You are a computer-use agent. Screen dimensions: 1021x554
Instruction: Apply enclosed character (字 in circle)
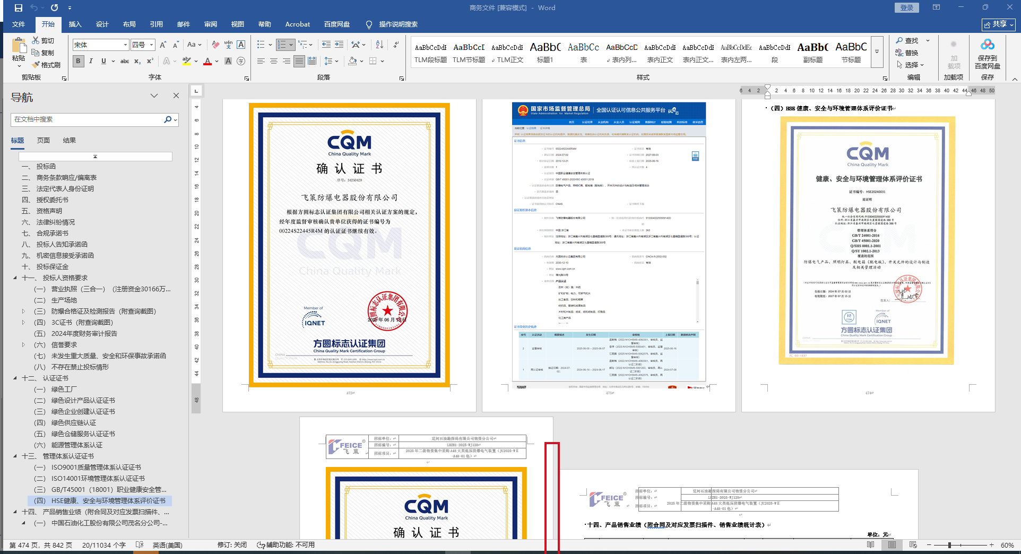241,61
